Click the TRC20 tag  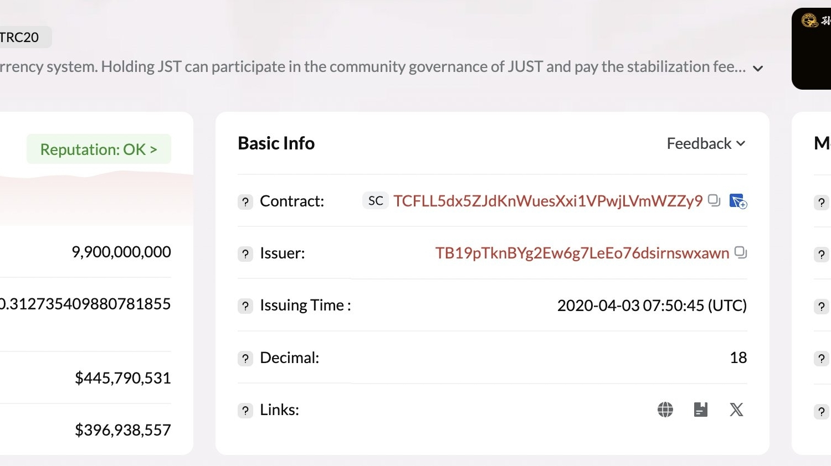[x=21, y=37]
